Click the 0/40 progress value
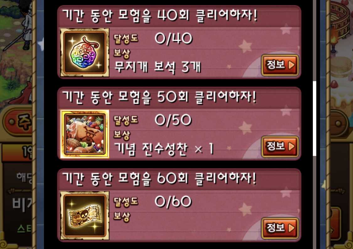Viewport: 353px width, 249px height. tap(173, 38)
